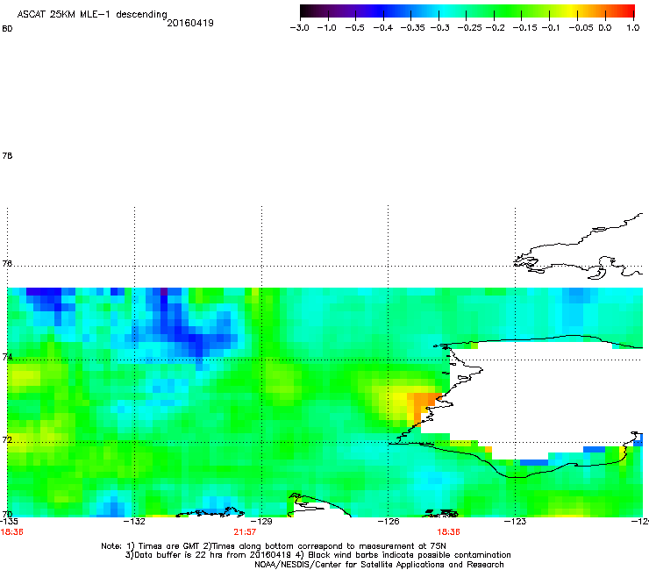Select the "76" latitude axis label
This screenshot has width=649, height=570.
pyautogui.click(x=7, y=264)
